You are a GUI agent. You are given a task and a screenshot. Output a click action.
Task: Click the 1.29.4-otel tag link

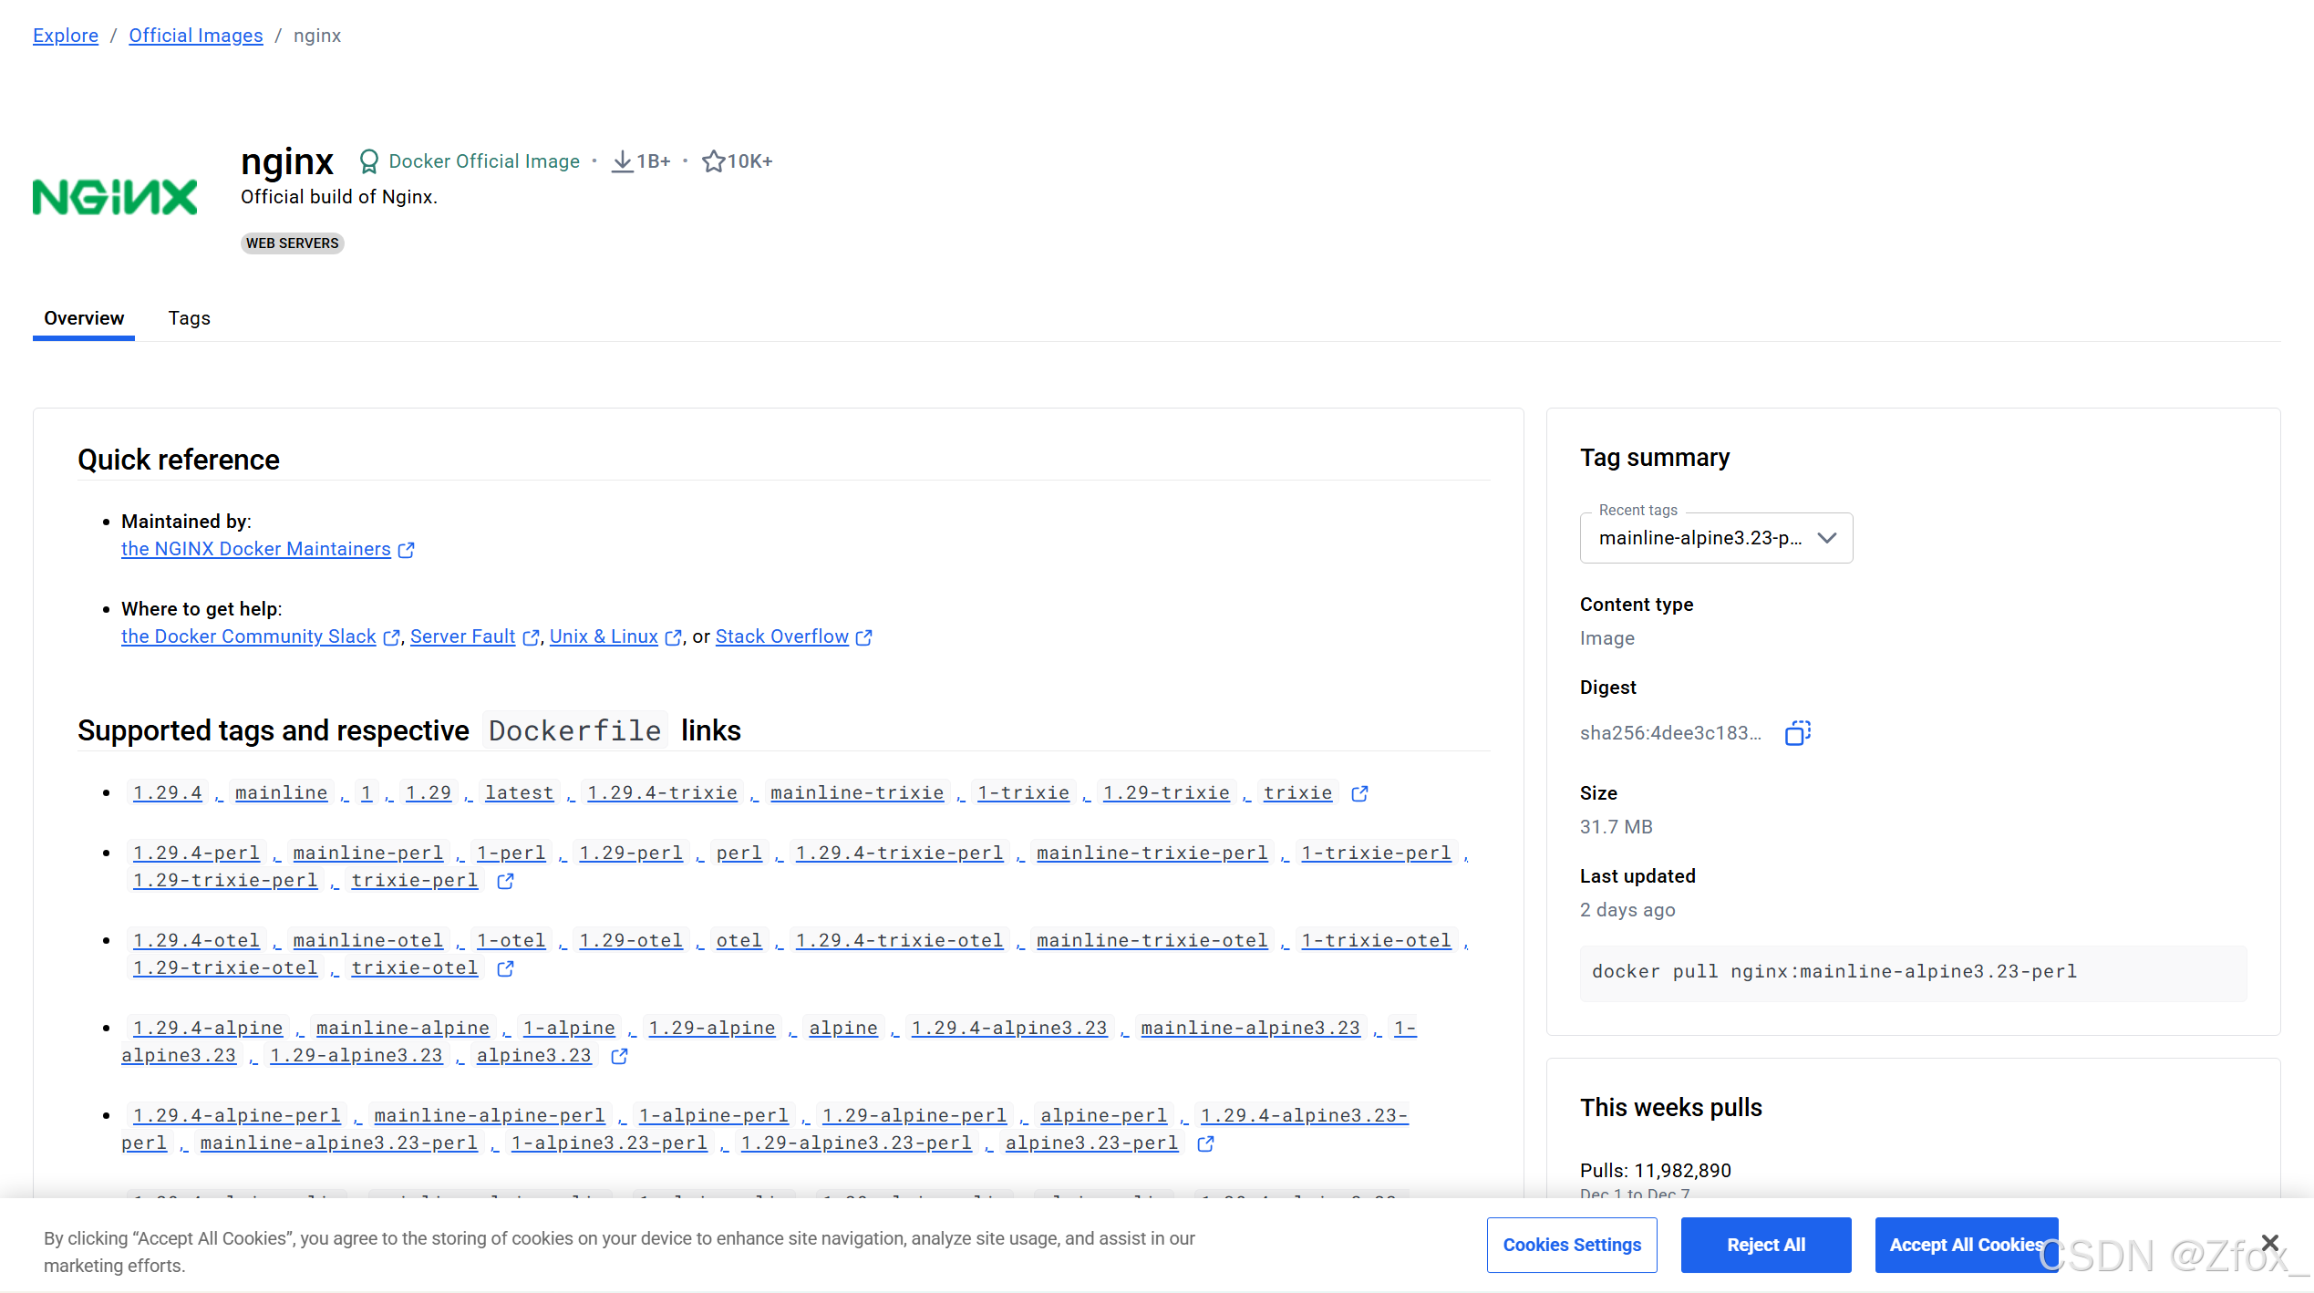(197, 941)
